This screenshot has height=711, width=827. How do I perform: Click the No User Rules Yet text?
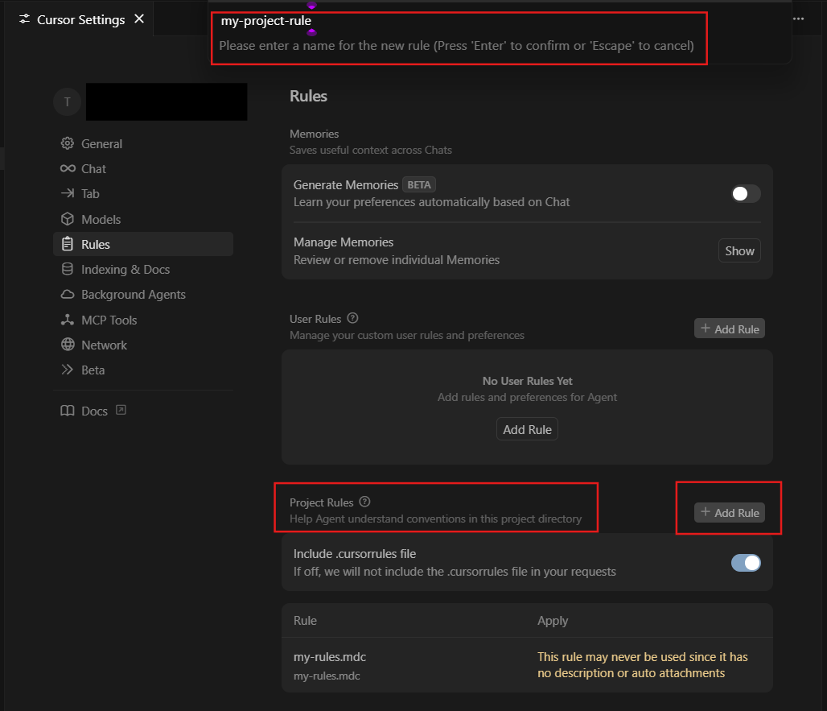tap(527, 381)
